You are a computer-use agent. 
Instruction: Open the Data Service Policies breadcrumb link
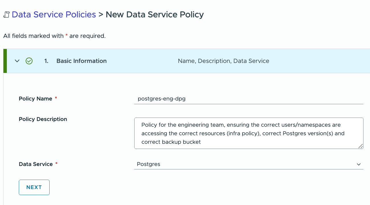54,15
